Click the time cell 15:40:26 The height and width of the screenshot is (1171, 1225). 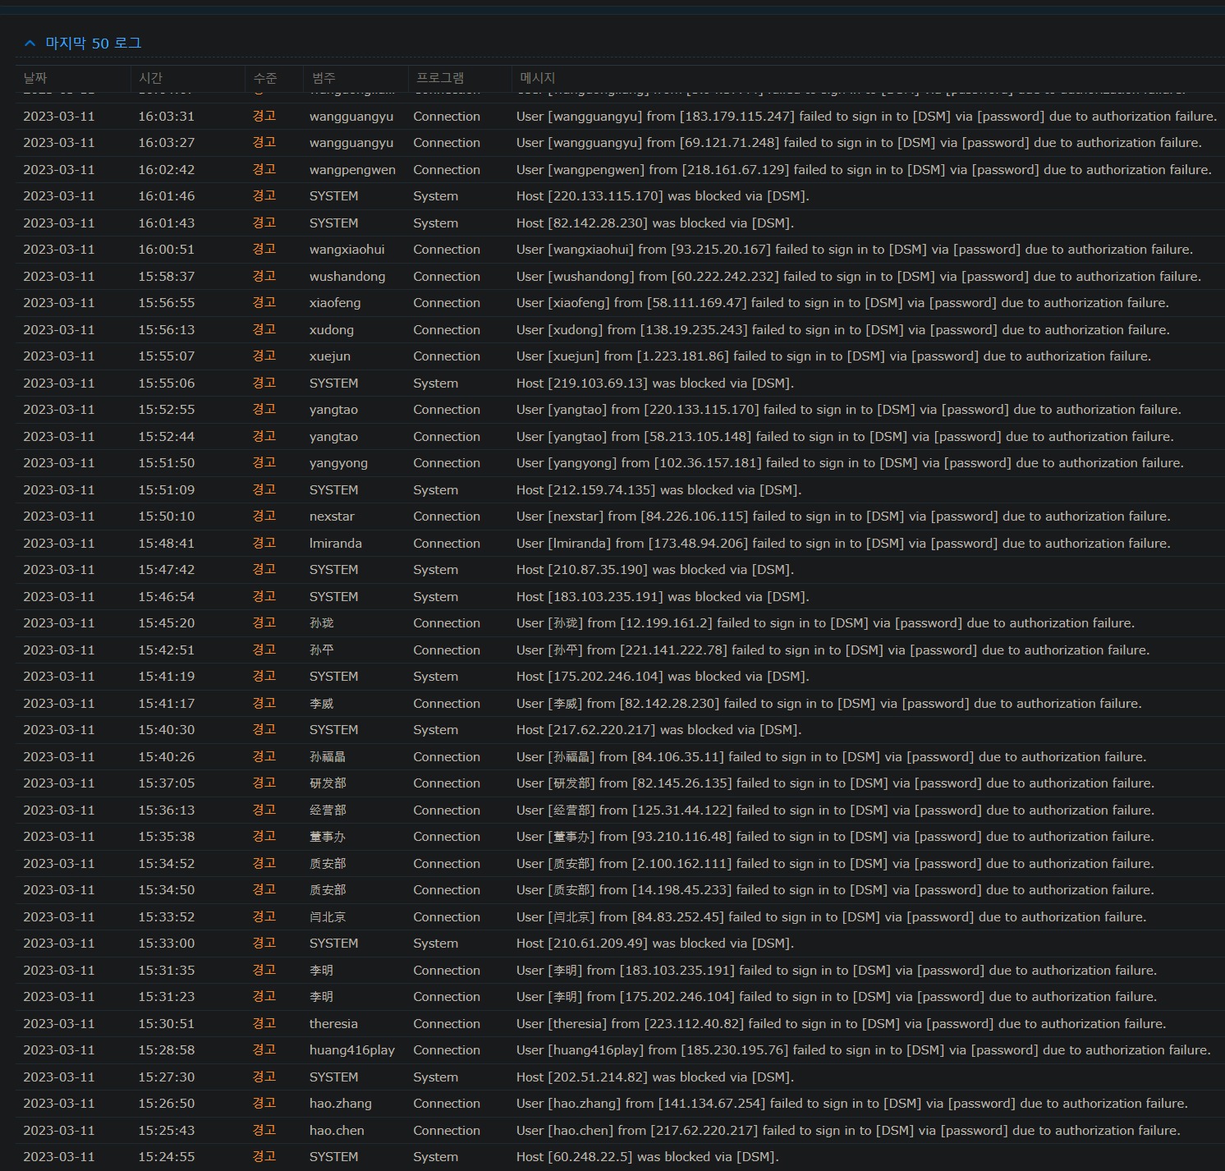tap(167, 757)
